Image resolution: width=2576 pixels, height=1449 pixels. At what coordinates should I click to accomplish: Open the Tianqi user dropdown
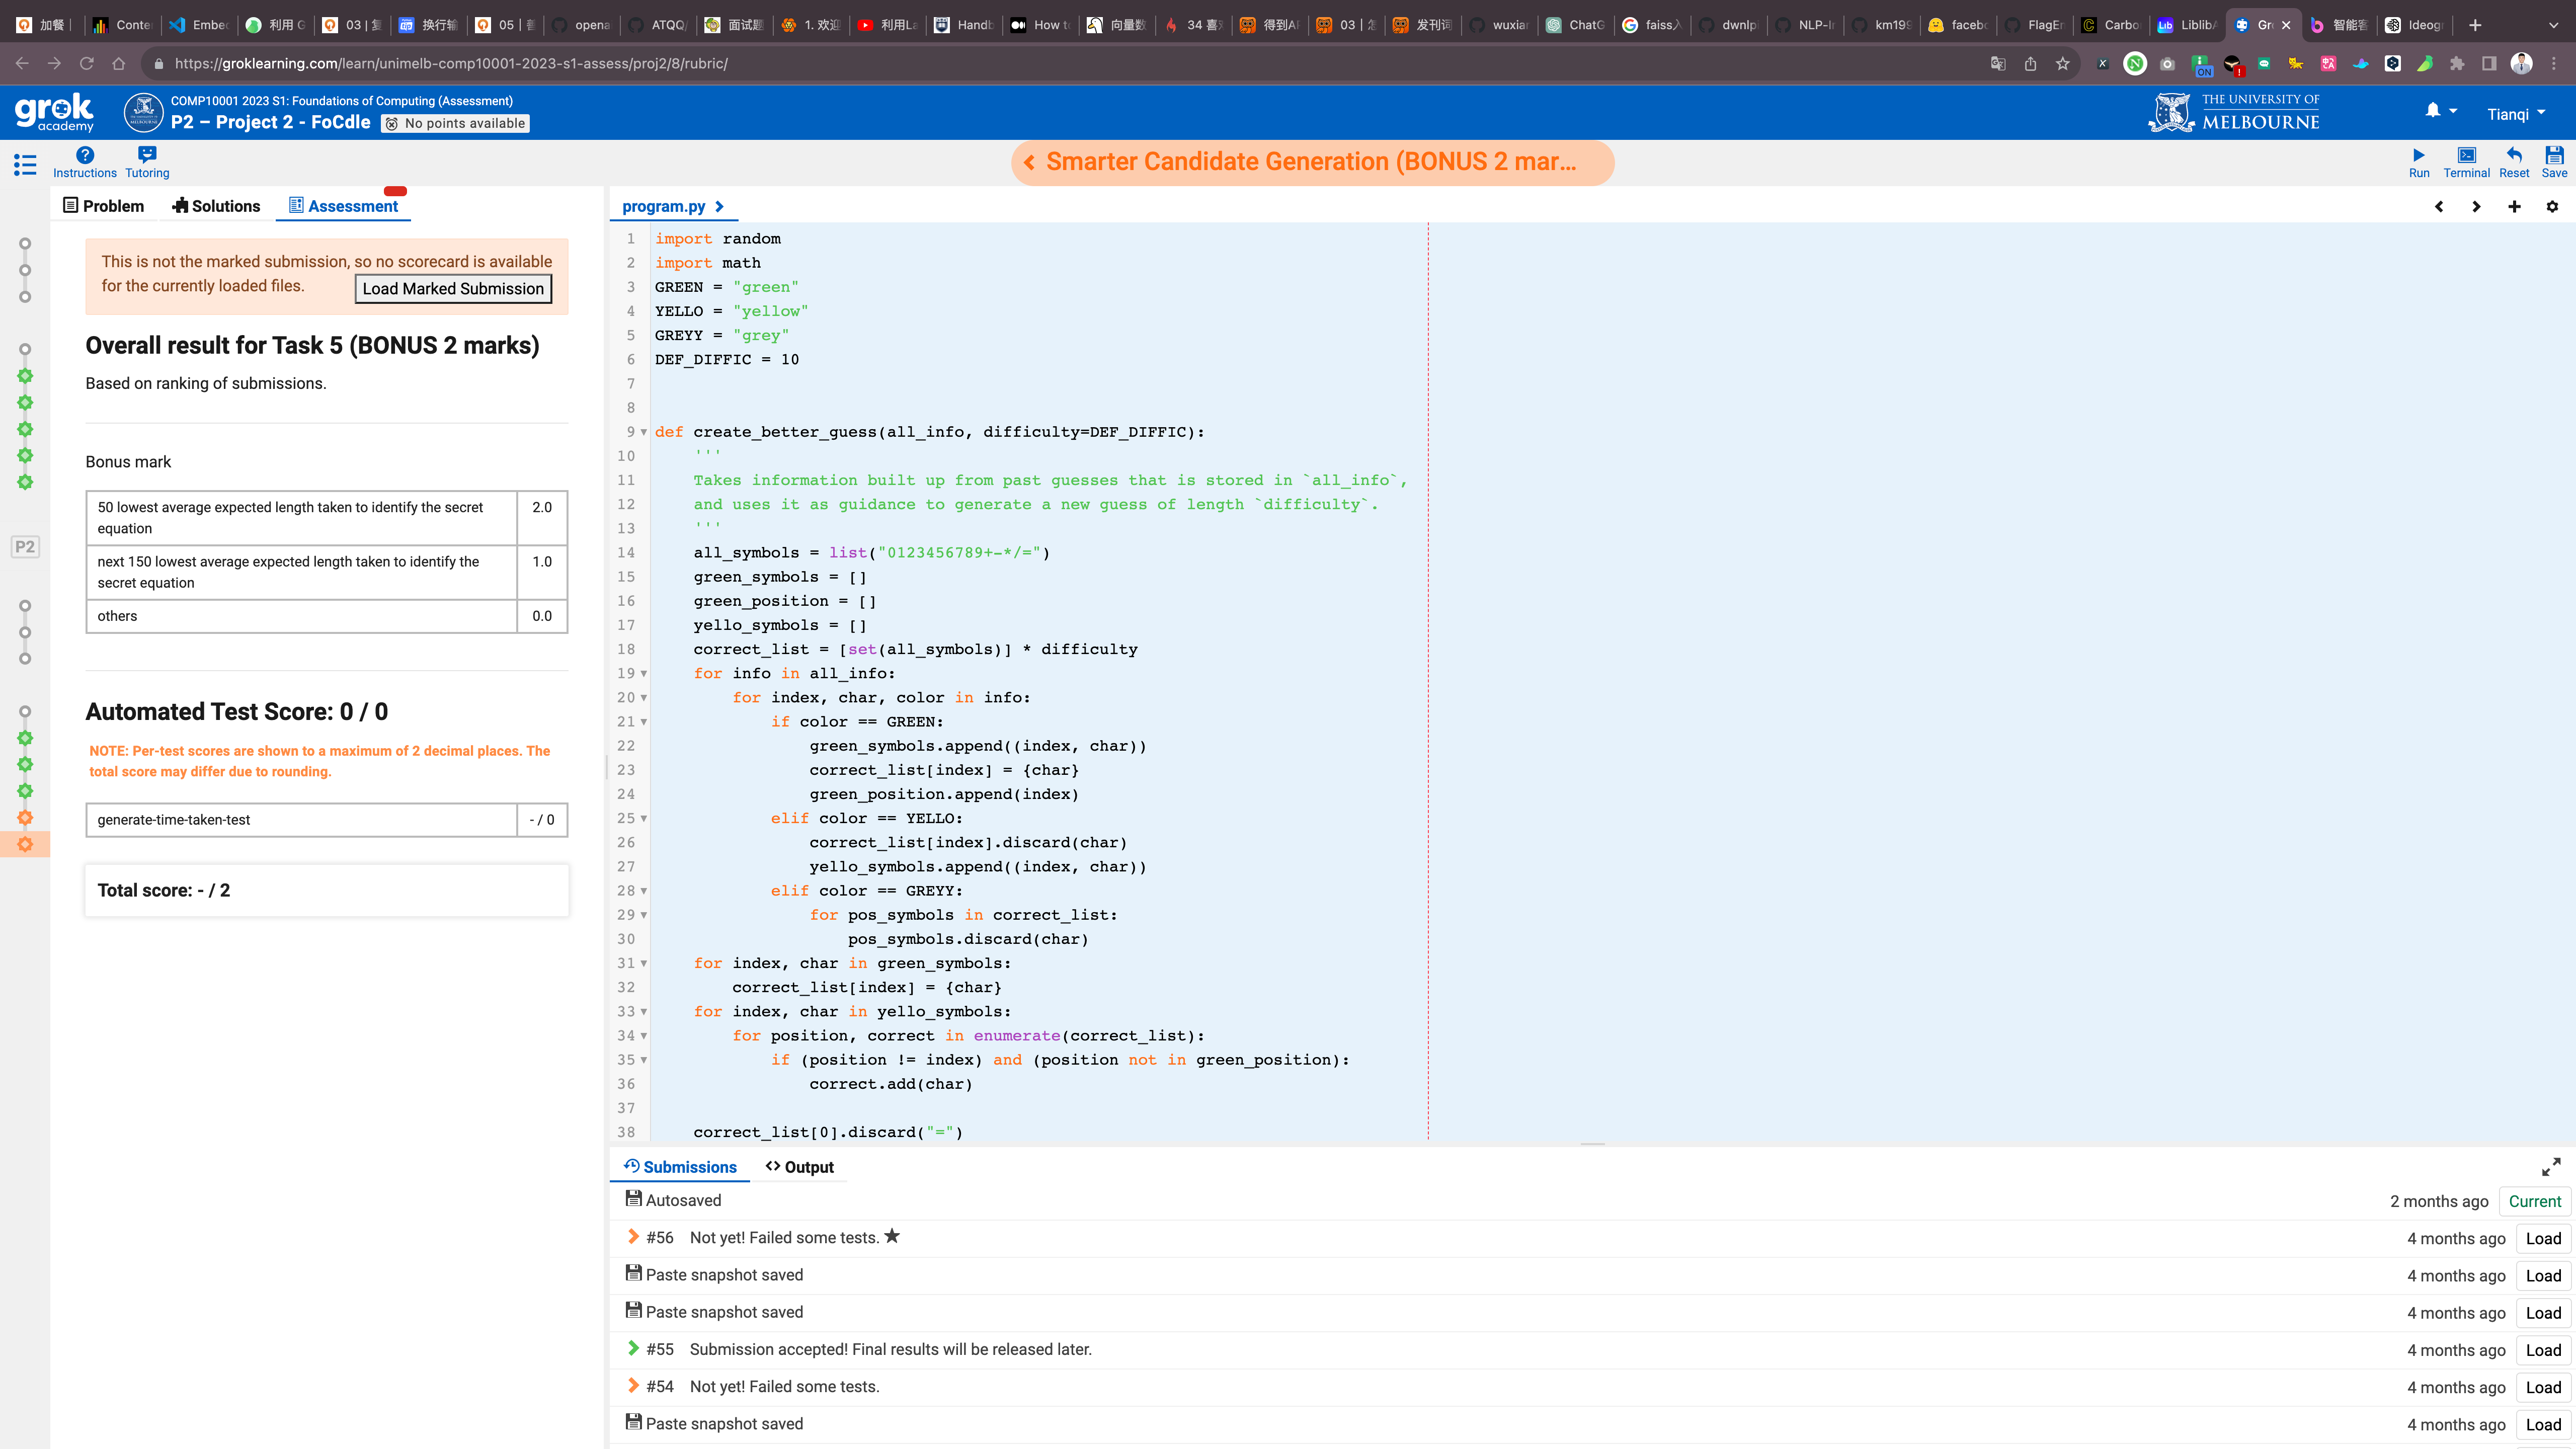2517,114
